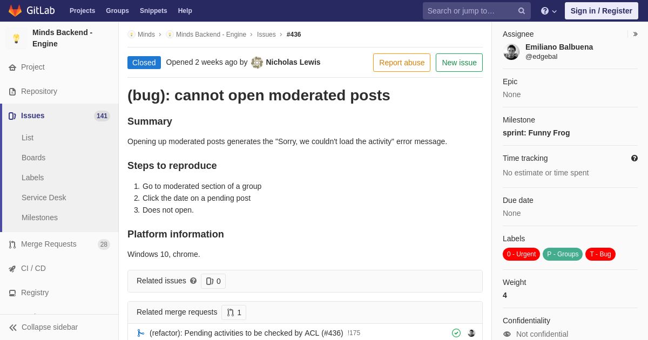Click the pipeline passed checkmark icon

[x=456, y=333]
